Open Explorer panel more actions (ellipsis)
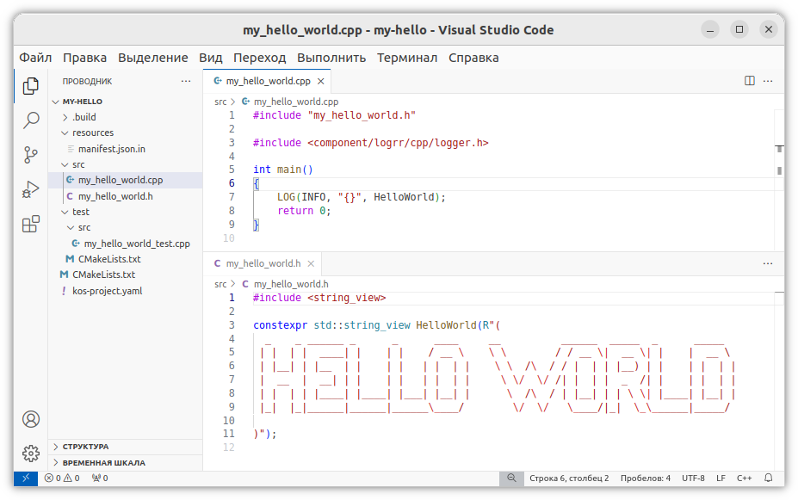Screen dimensions: 798x500 tap(186, 81)
